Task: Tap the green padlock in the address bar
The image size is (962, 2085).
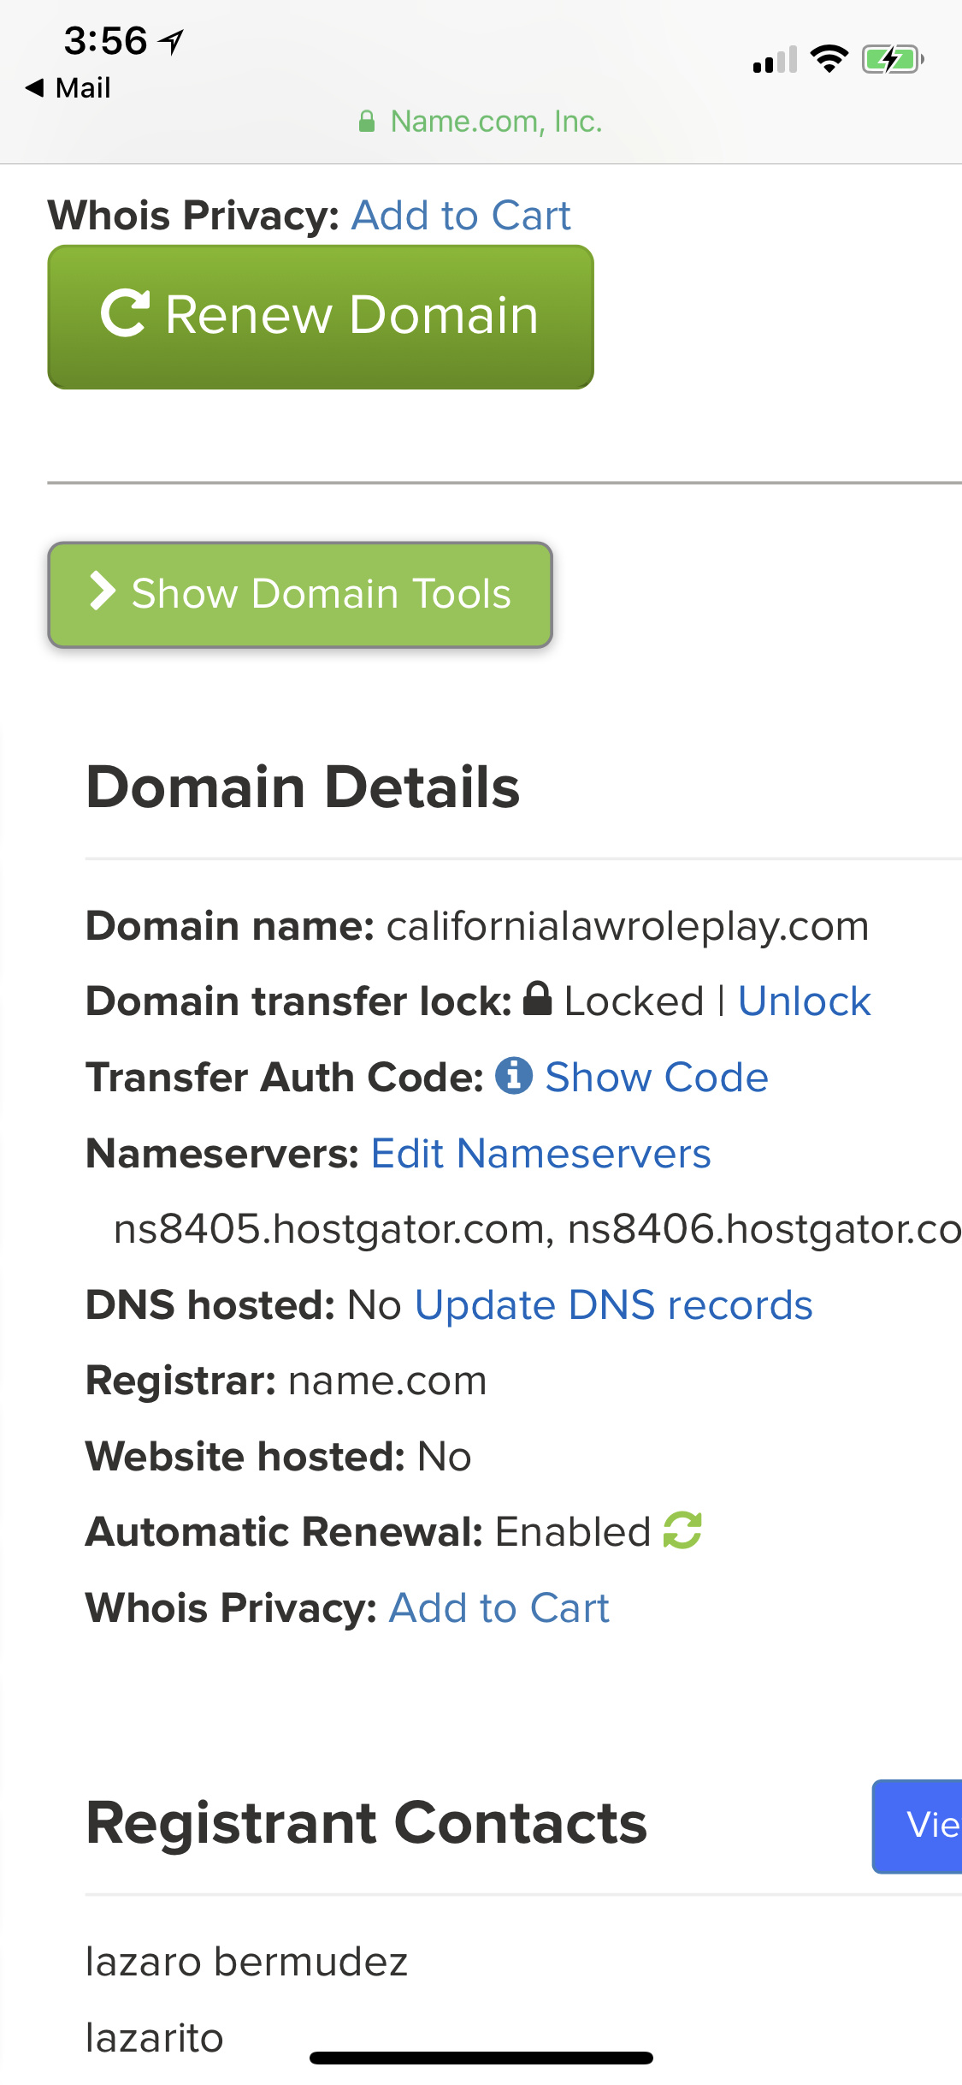Action: pos(367,122)
